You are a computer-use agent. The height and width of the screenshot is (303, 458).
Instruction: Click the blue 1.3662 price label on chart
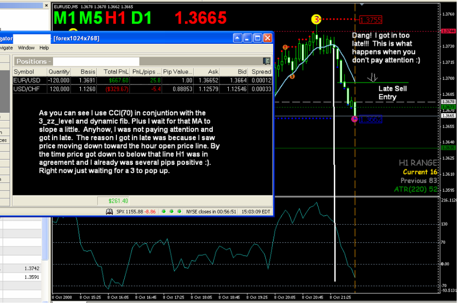click(x=370, y=119)
